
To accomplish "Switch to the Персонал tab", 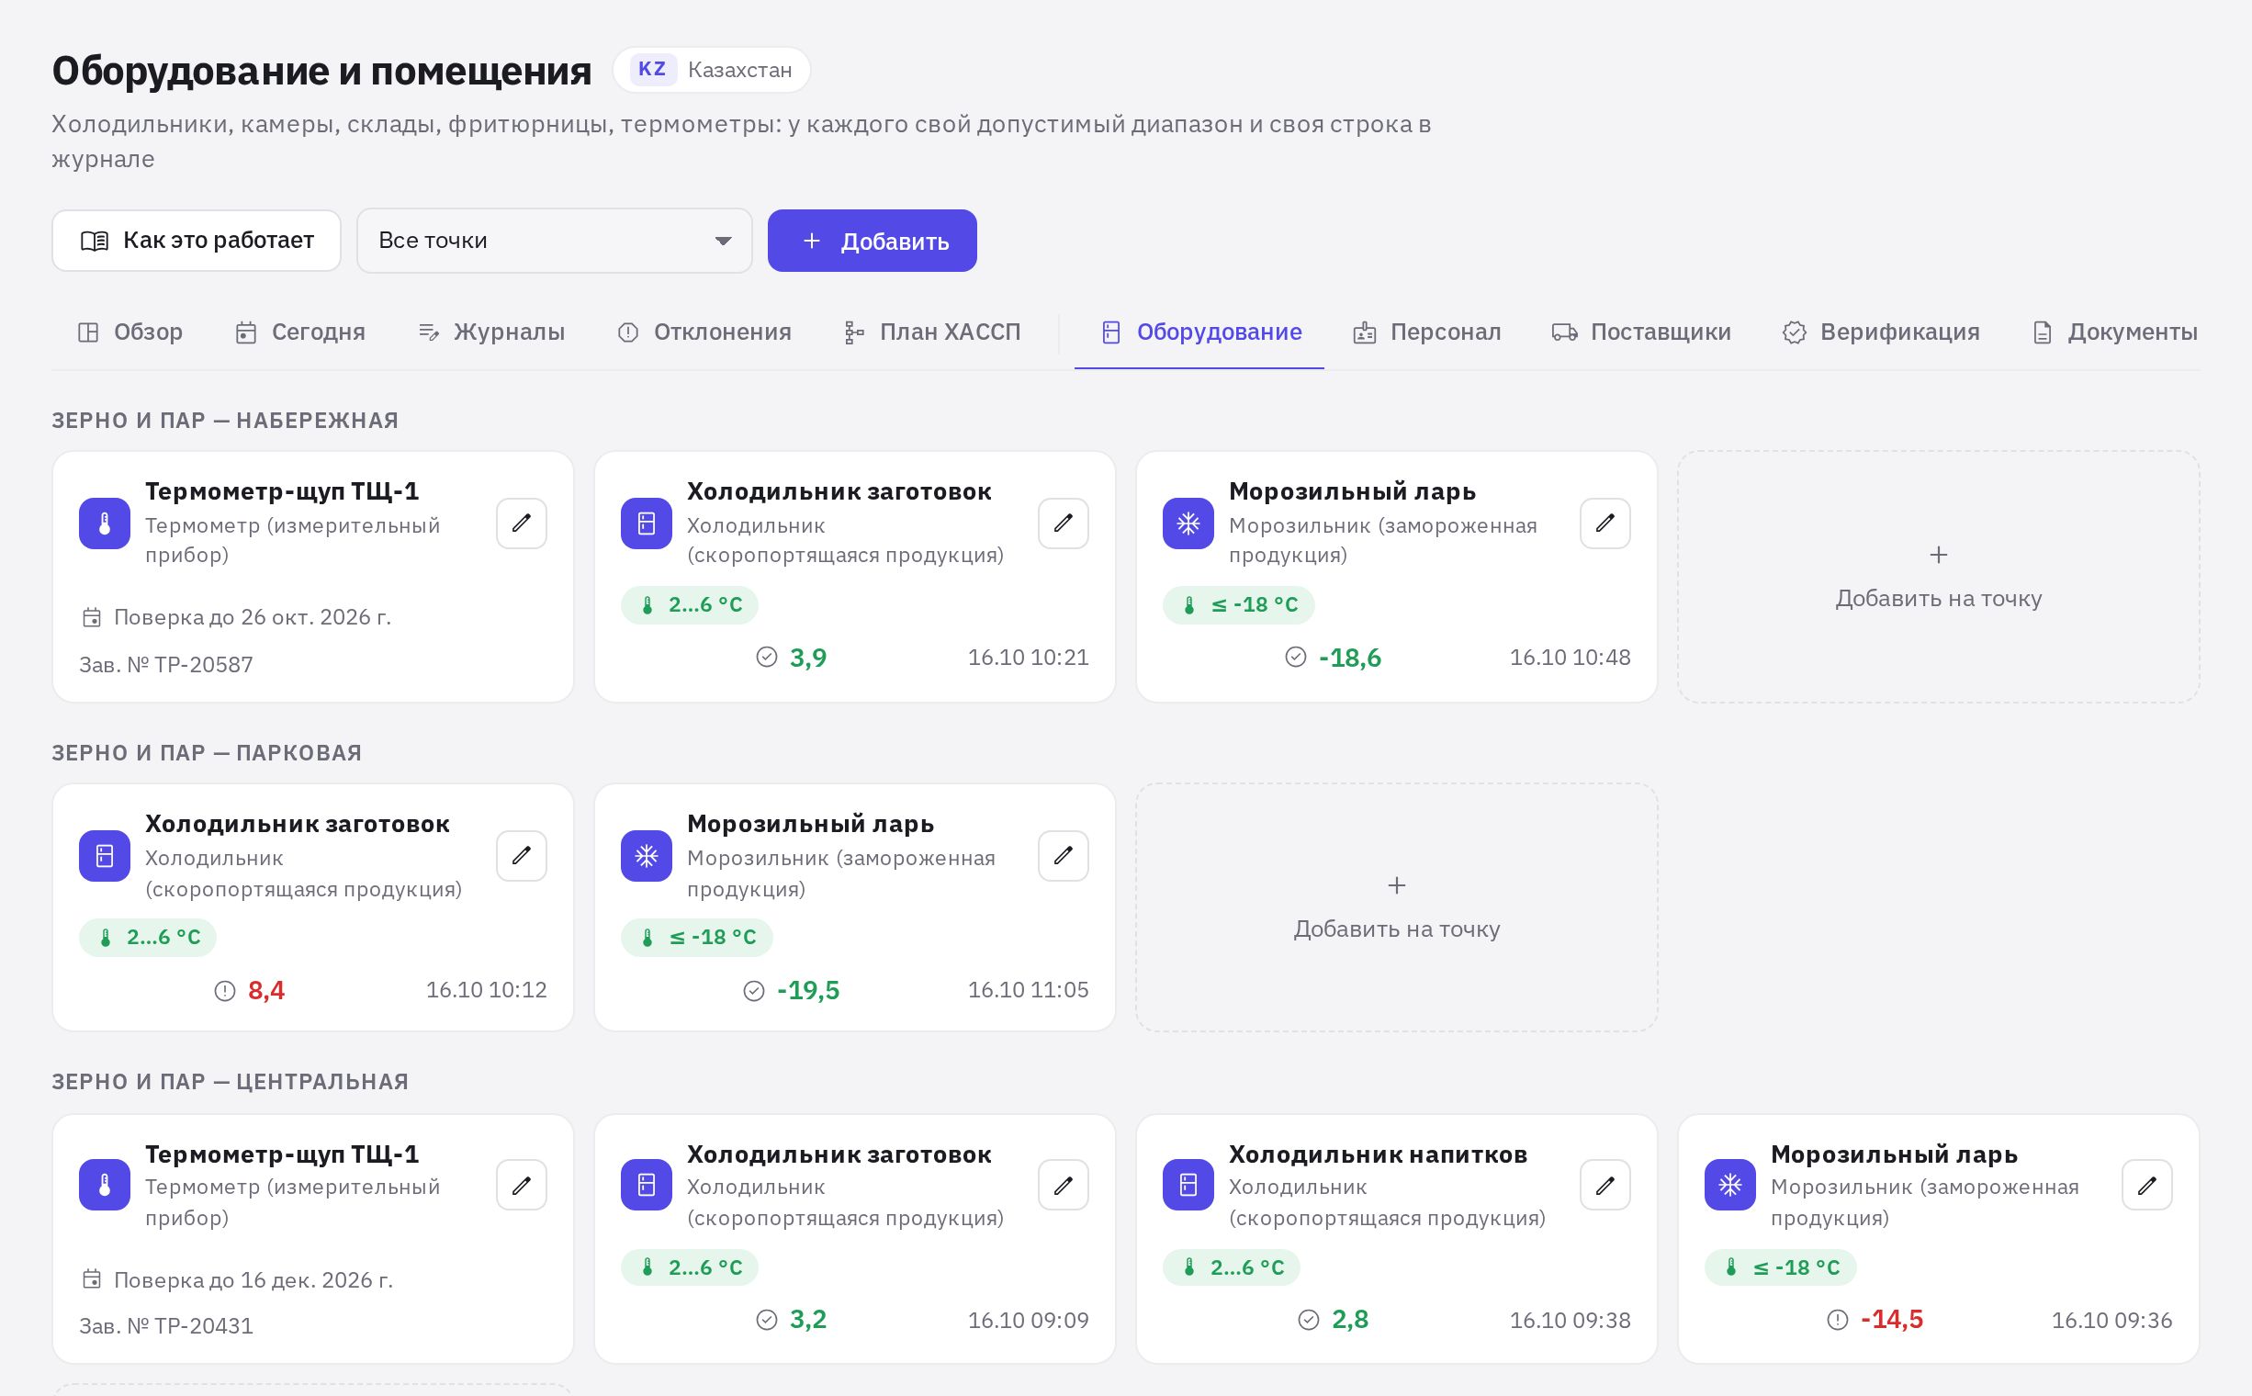I will click(x=1427, y=332).
